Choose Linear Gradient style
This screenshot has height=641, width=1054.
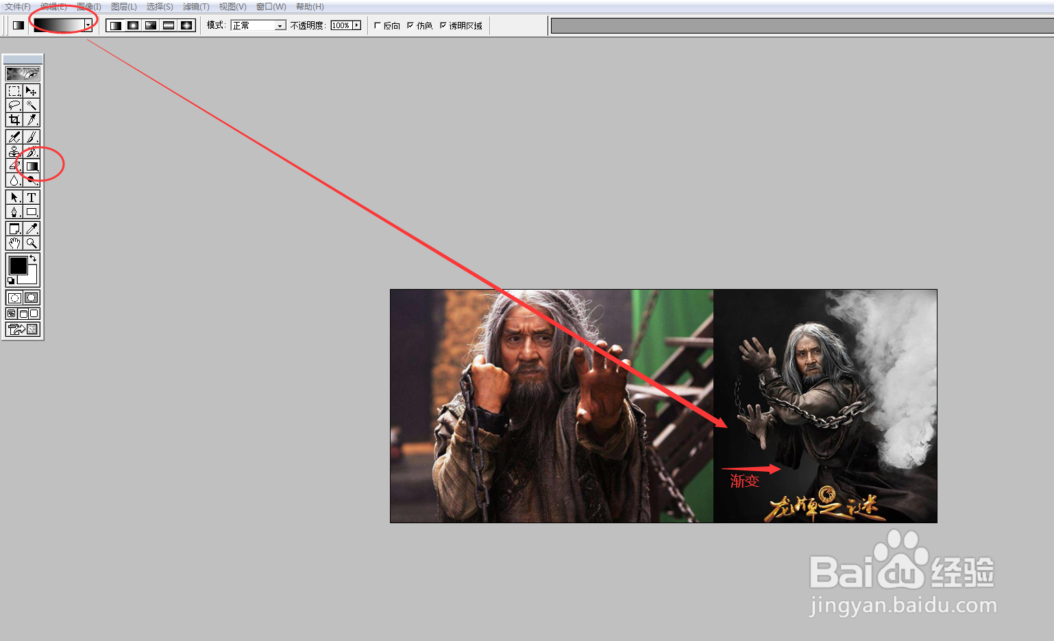click(116, 25)
